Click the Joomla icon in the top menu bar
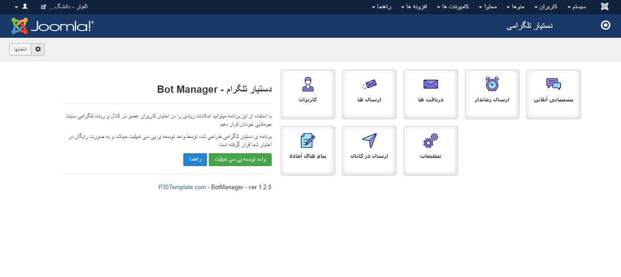 [x=605, y=7]
